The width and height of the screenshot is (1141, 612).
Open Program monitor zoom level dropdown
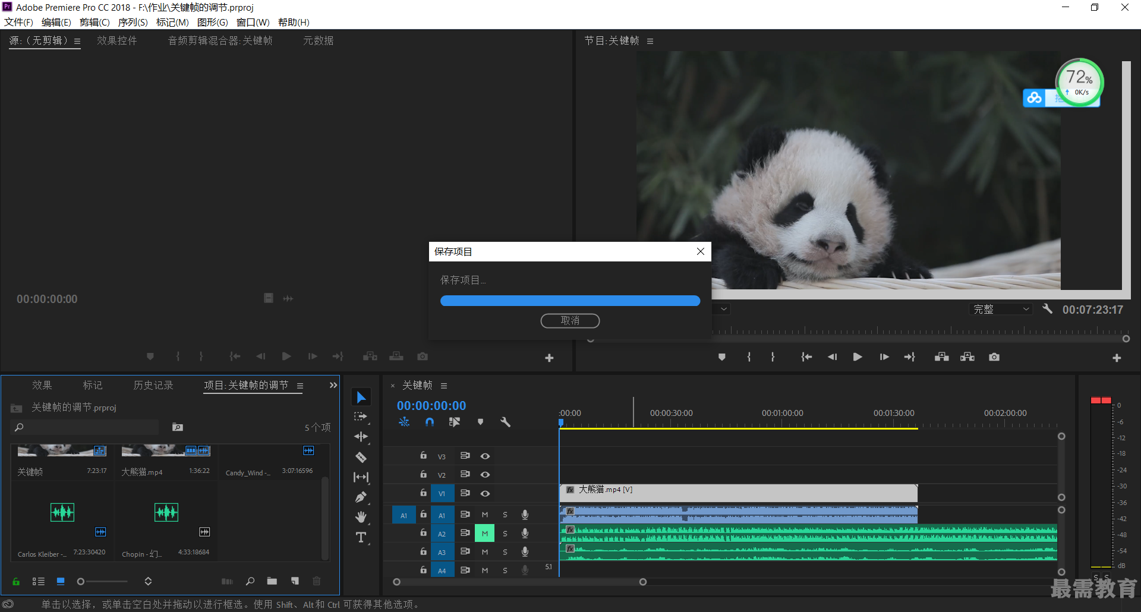click(x=723, y=309)
